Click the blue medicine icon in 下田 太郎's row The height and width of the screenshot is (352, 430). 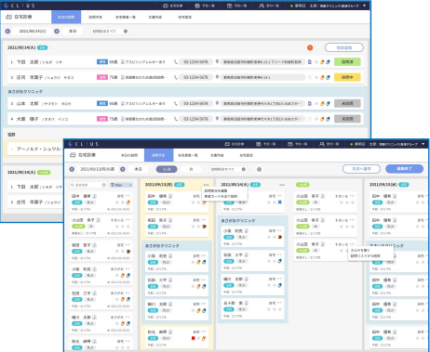click(328, 62)
